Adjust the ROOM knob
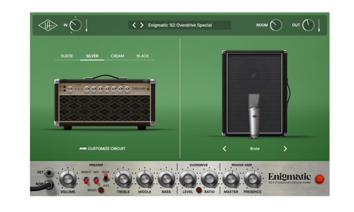This screenshot has width=354, height=212. (276, 25)
